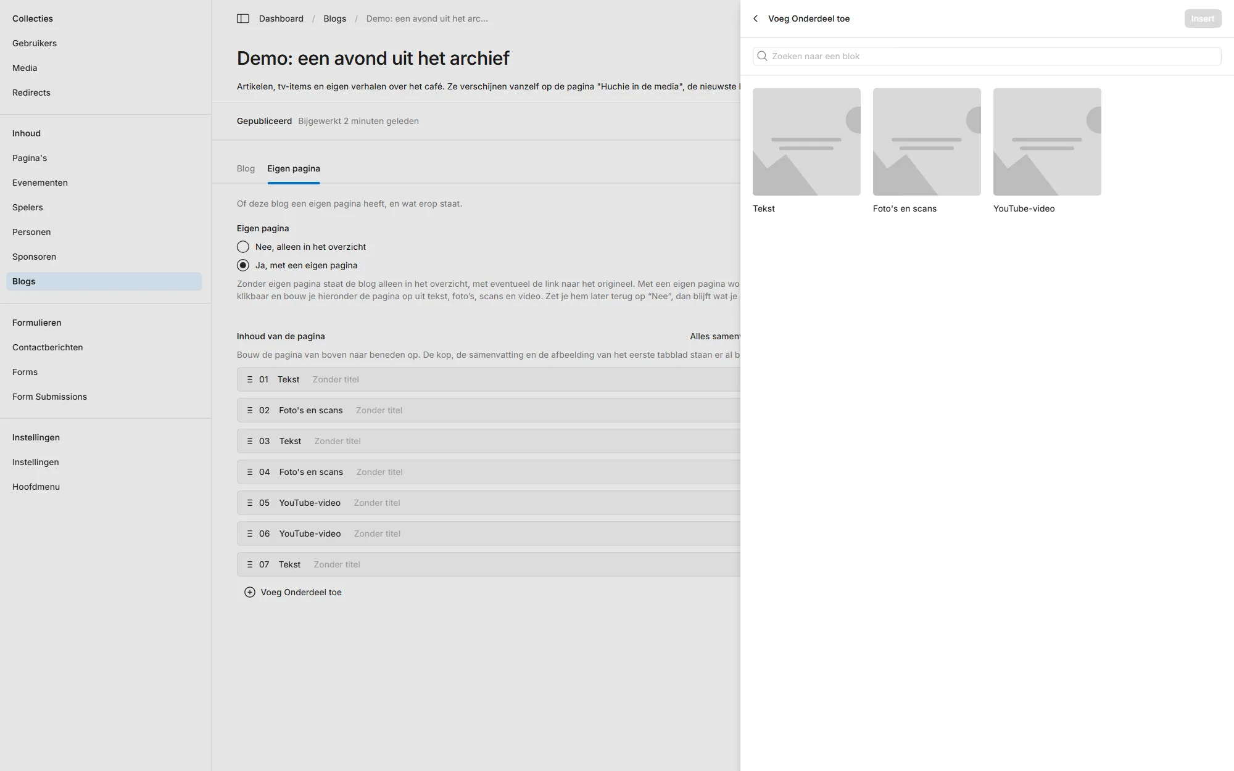Image resolution: width=1234 pixels, height=771 pixels.
Task: Open Dashboard from the breadcrumb
Action: click(281, 19)
